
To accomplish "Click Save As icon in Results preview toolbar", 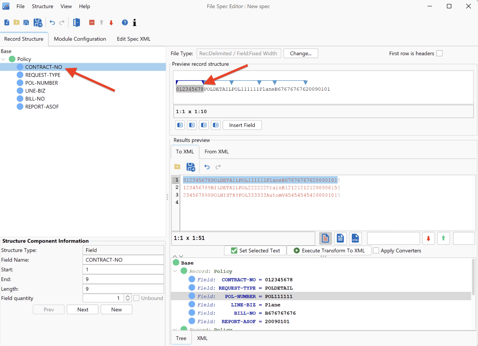I will click(190, 167).
